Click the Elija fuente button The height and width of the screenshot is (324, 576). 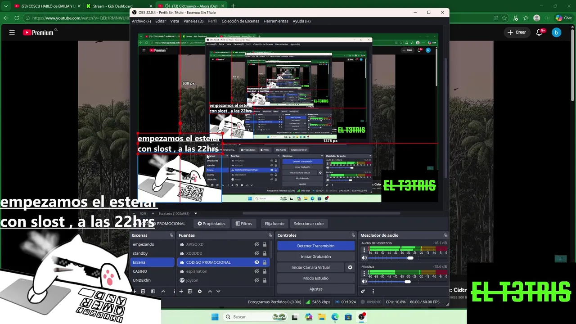[x=274, y=224]
